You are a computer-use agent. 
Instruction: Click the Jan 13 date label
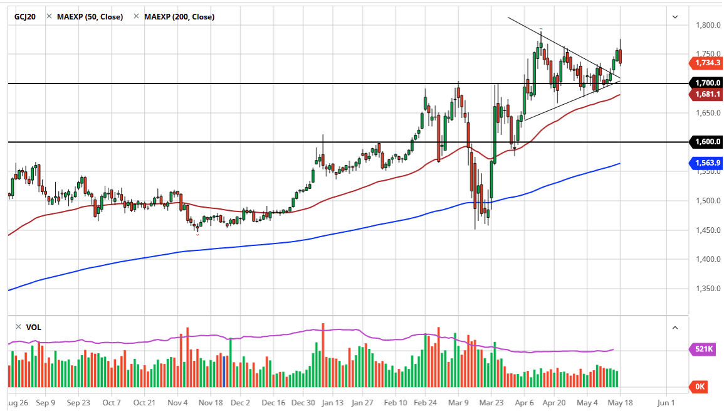coord(332,403)
